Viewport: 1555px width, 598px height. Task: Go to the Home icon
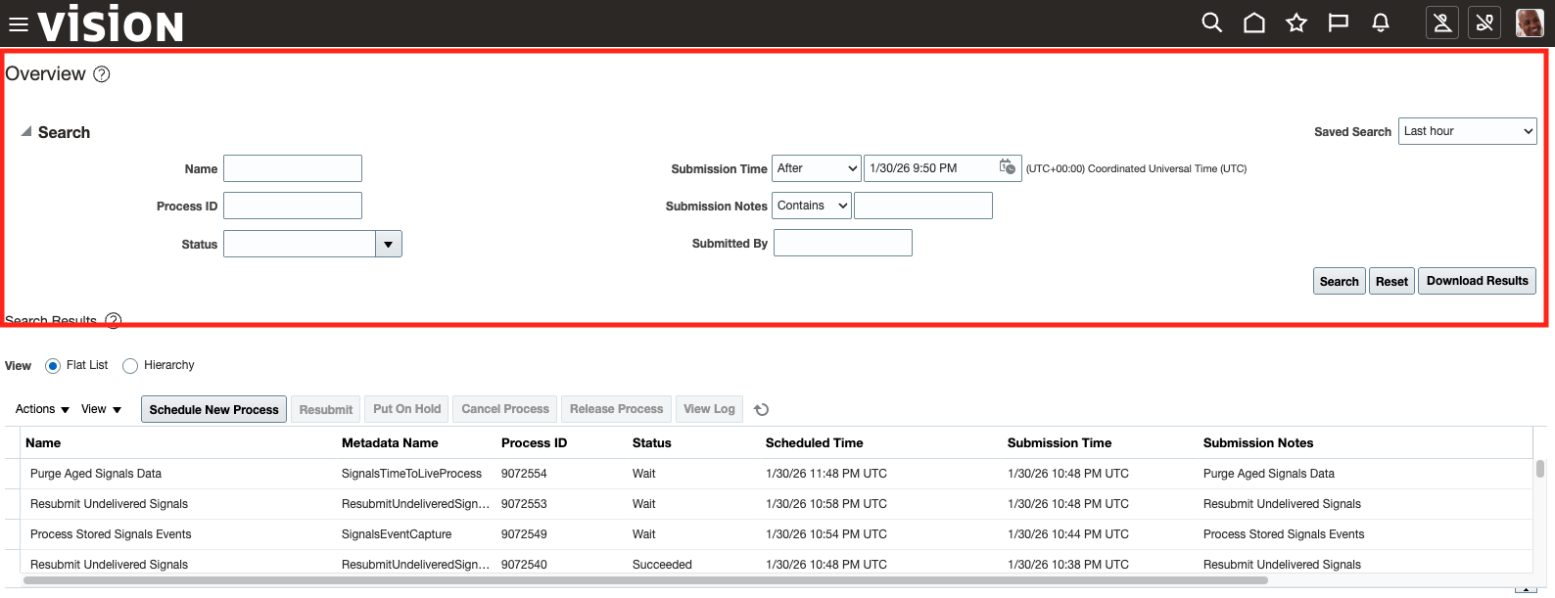point(1254,23)
